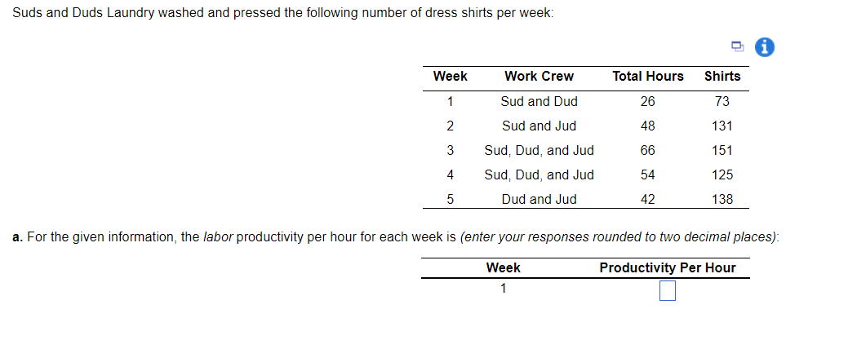857x340 pixels.
Task: Select the Total Hours column header
Action: tap(648, 77)
